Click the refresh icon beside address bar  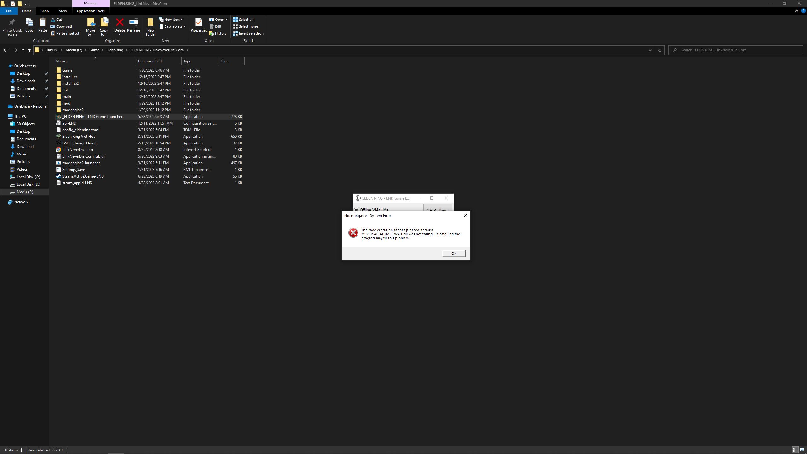pyautogui.click(x=659, y=50)
